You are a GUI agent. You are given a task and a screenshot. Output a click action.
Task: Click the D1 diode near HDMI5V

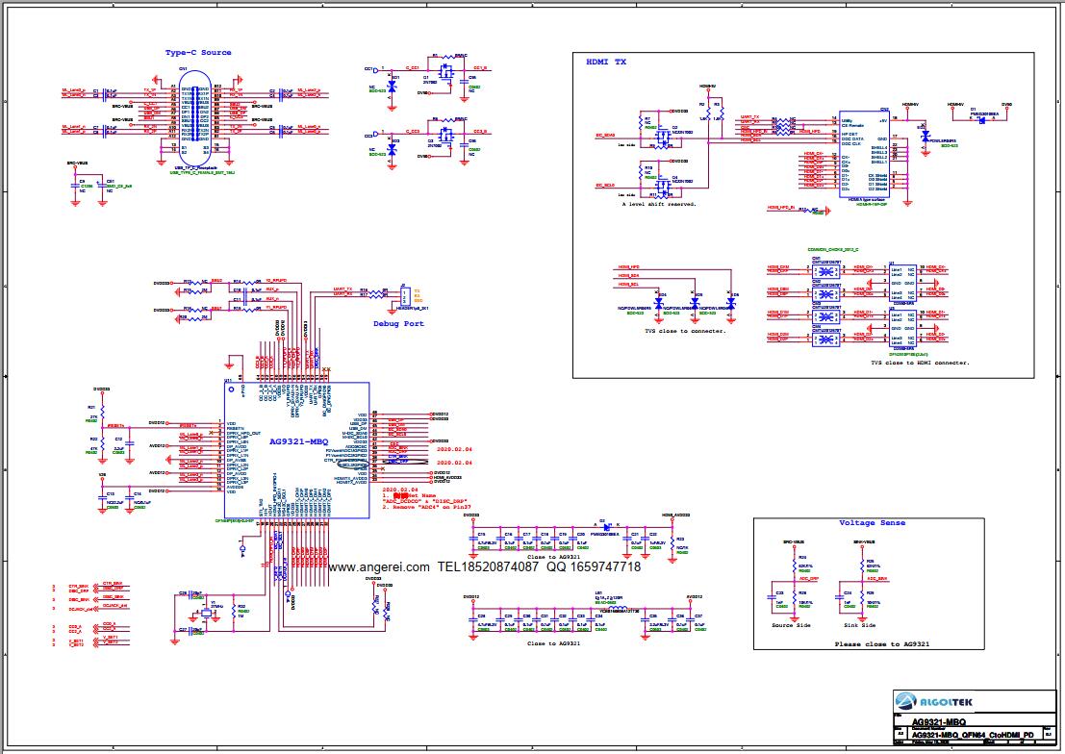pyautogui.click(x=974, y=119)
